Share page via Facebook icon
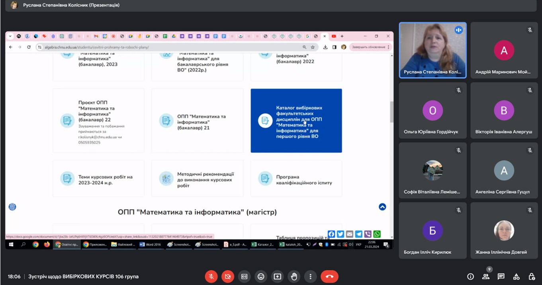The height and width of the screenshot is (285, 542). (331, 234)
